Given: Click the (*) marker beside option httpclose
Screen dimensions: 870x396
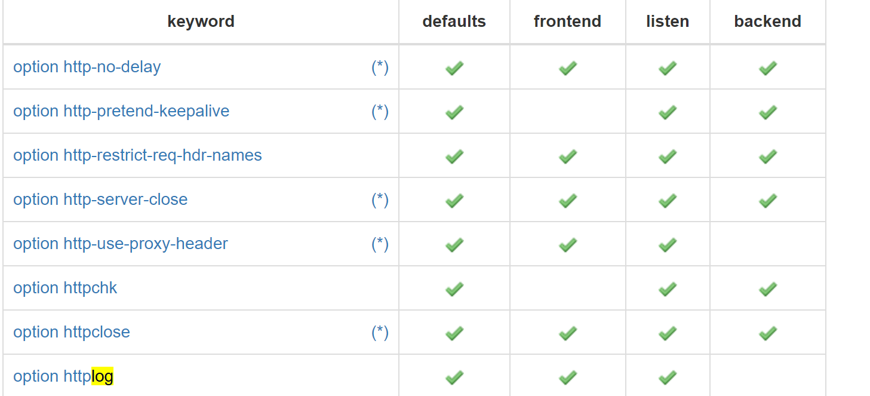Looking at the screenshot, I should 380,332.
